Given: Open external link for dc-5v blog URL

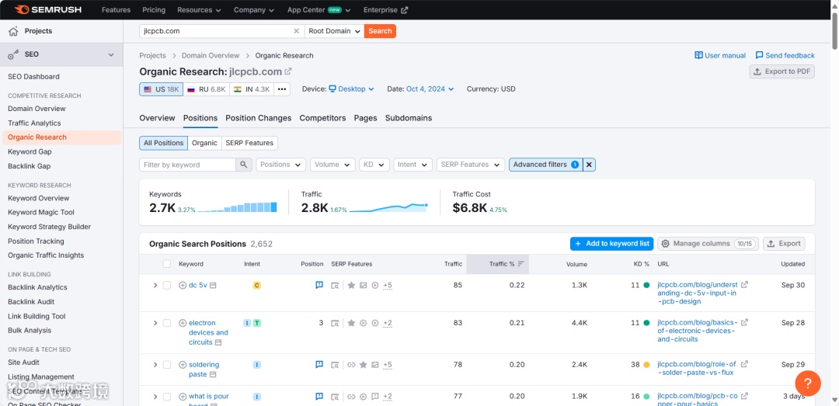Looking at the screenshot, I should [x=744, y=285].
